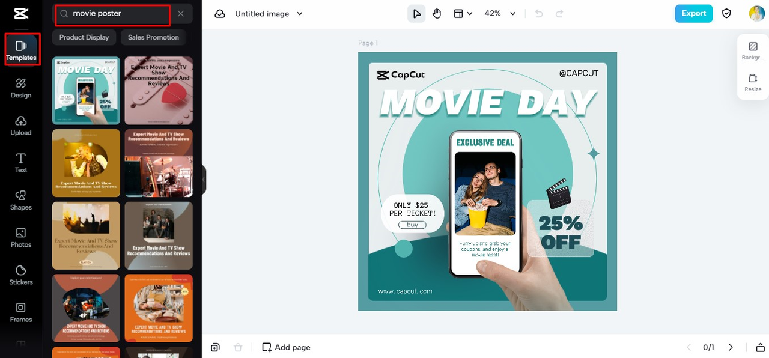Undo the last action
Image resolution: width=769 pixels, height=358 pixels.
[x=539, y=14]
